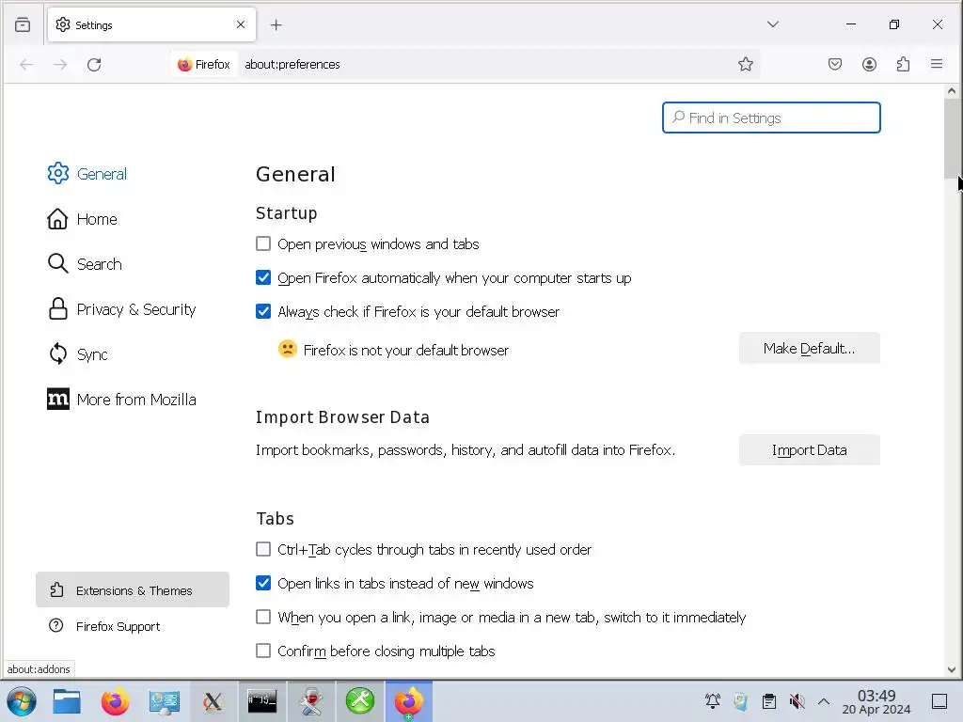Launch Firefox from the taskbar shortcut
The height and width of the screenshot is (722, 963).
click(x=115, y=701)
